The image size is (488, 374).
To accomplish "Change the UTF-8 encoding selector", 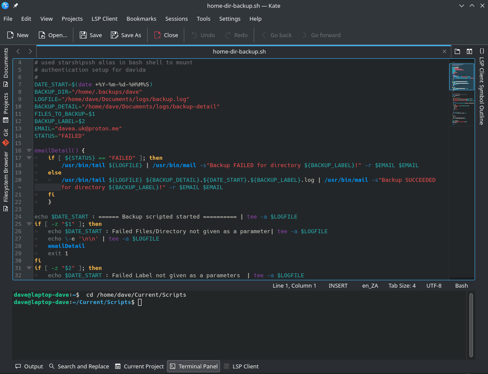I will tap(434, 285).
